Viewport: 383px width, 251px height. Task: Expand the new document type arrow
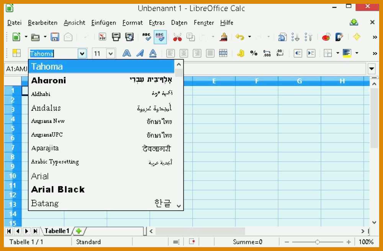(26, 37)
